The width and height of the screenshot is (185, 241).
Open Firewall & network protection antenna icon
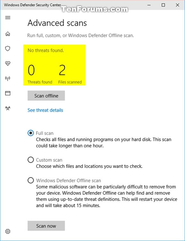pos(8,78)
